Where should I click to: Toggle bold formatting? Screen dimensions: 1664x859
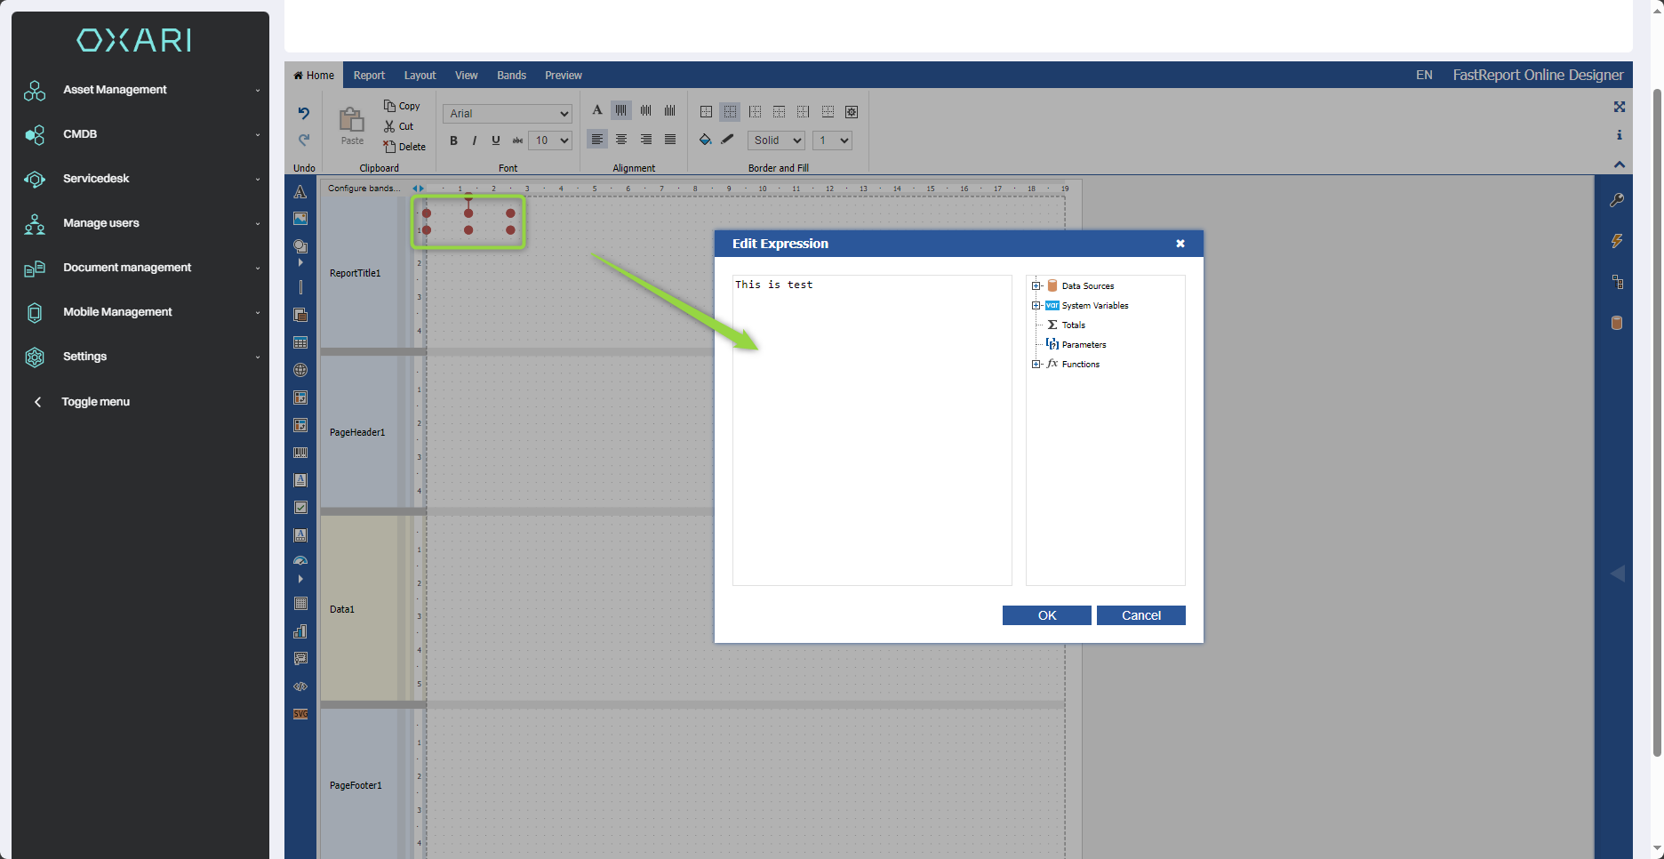pos(453,140)
